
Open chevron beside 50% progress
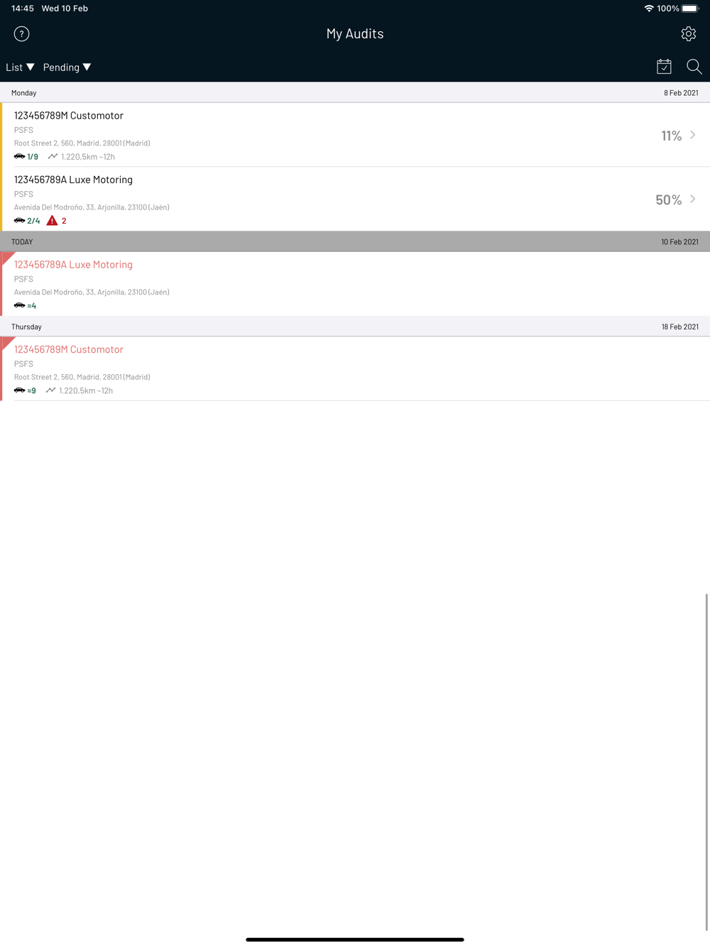click(693, 199)
